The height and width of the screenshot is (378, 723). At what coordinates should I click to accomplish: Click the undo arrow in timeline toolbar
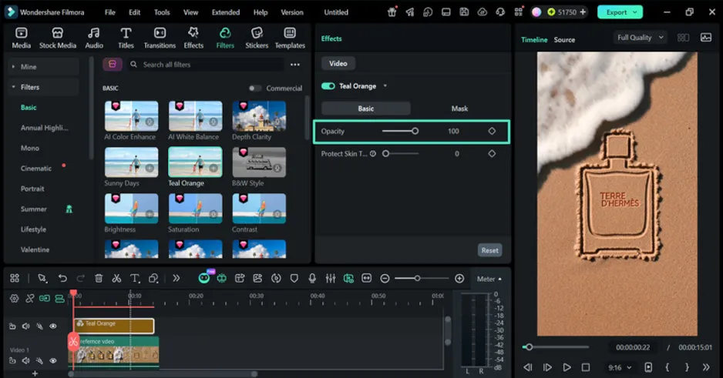click(62, 278)
